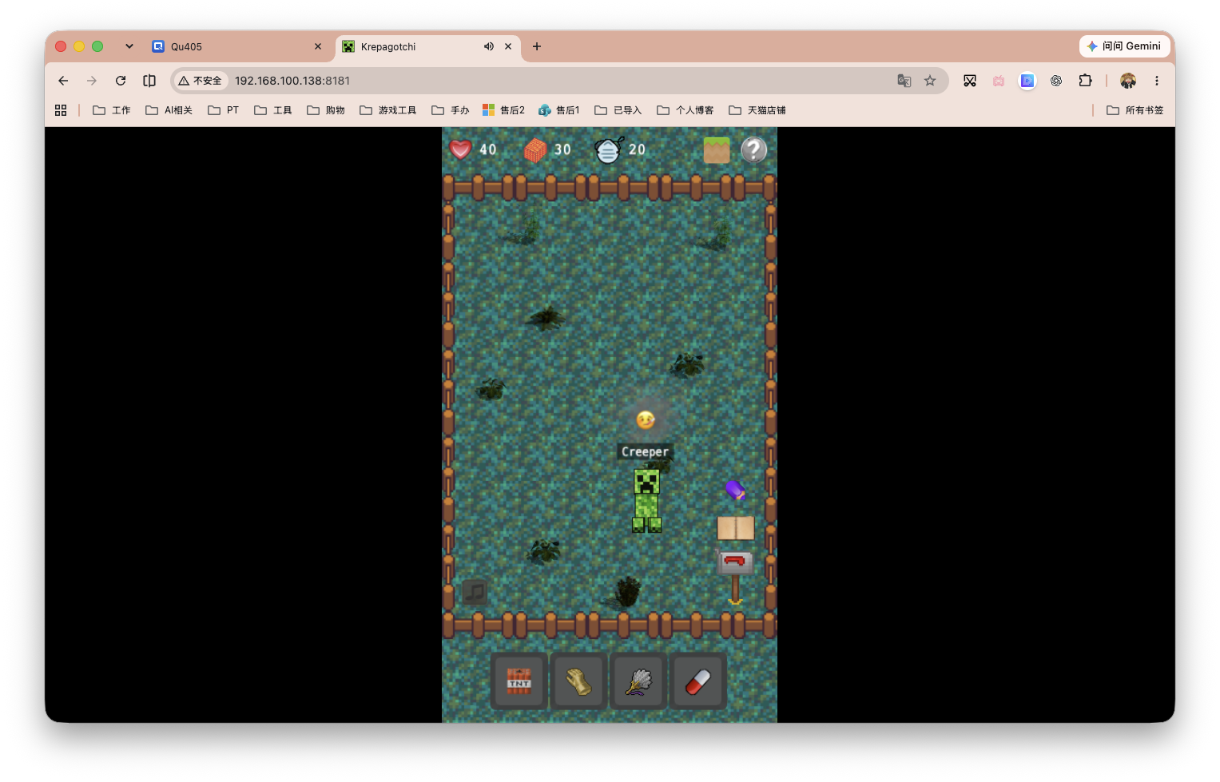Switch to the Qu405 browser tab
Image resolution: width=1220 pixels, height=782 pixels.
coord(237,46)
